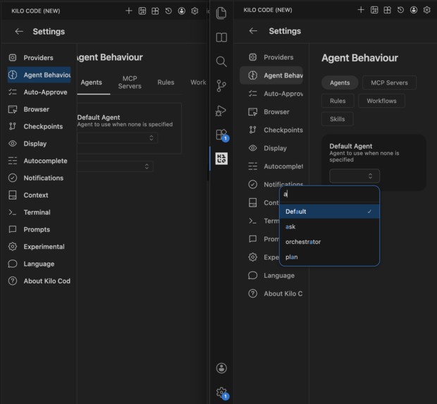Open Explorer files icon in activity bar

pos(221,13)
